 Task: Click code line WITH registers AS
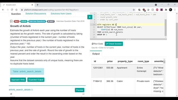[107, 25]
